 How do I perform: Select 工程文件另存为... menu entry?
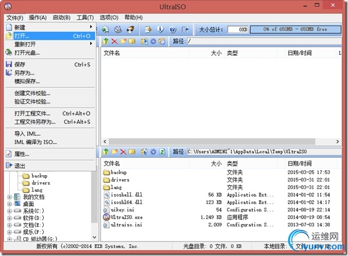coord(50,122)
